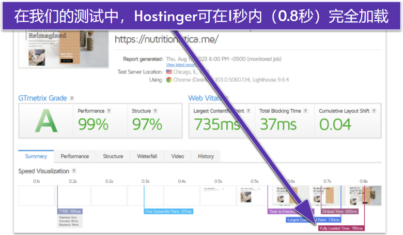Click the 0.04 Cumulative Layout Shift value
The image size is (403, 235).
(335, 124)
